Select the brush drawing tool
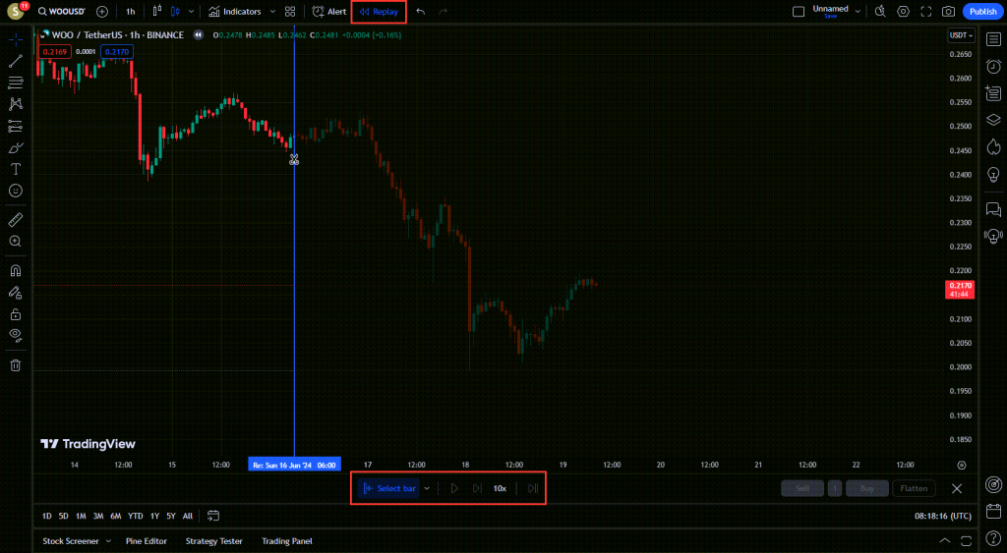1007x553 pixels. [x=16, y=148]
